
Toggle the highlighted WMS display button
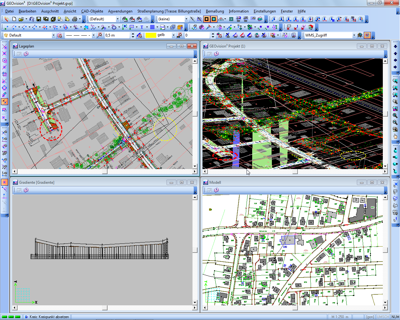point(367,35)
